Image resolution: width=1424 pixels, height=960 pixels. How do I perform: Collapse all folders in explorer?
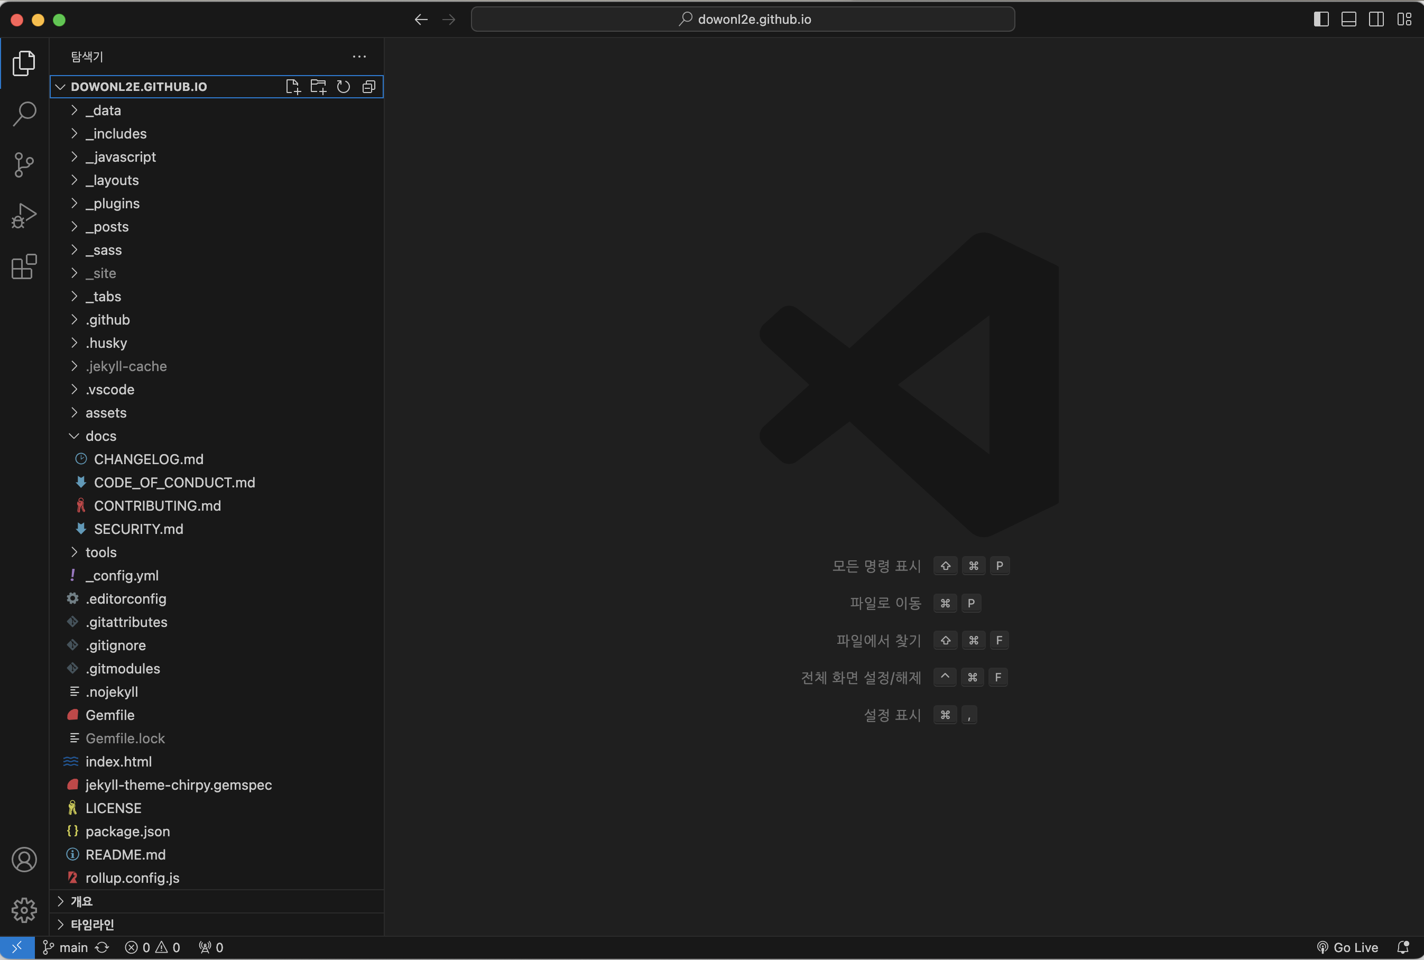[x=368, y=87]
